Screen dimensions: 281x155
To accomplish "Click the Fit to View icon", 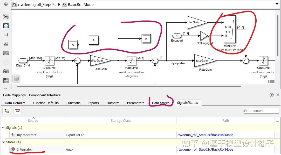I will (6, 26).
